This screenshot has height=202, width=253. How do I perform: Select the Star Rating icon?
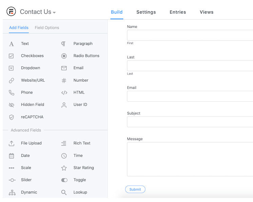click(x=64, y=168)
